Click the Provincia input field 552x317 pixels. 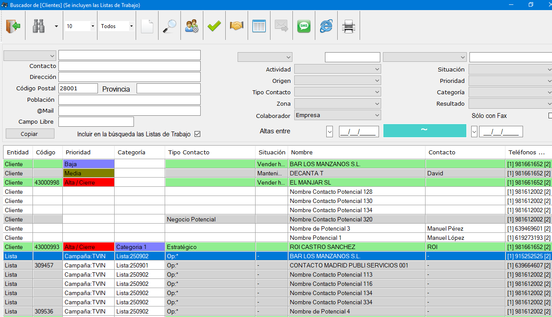pos(169,88)
